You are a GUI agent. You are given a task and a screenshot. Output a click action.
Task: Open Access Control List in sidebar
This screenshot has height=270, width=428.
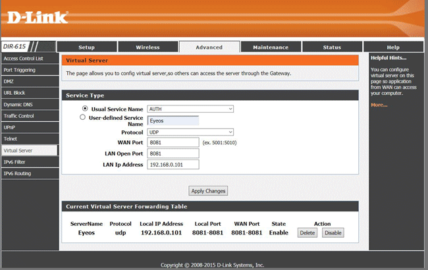[30, 59]
